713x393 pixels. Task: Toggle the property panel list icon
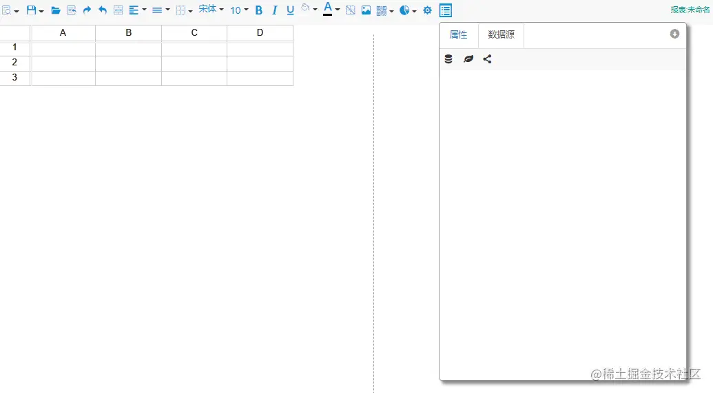point(446,10)
